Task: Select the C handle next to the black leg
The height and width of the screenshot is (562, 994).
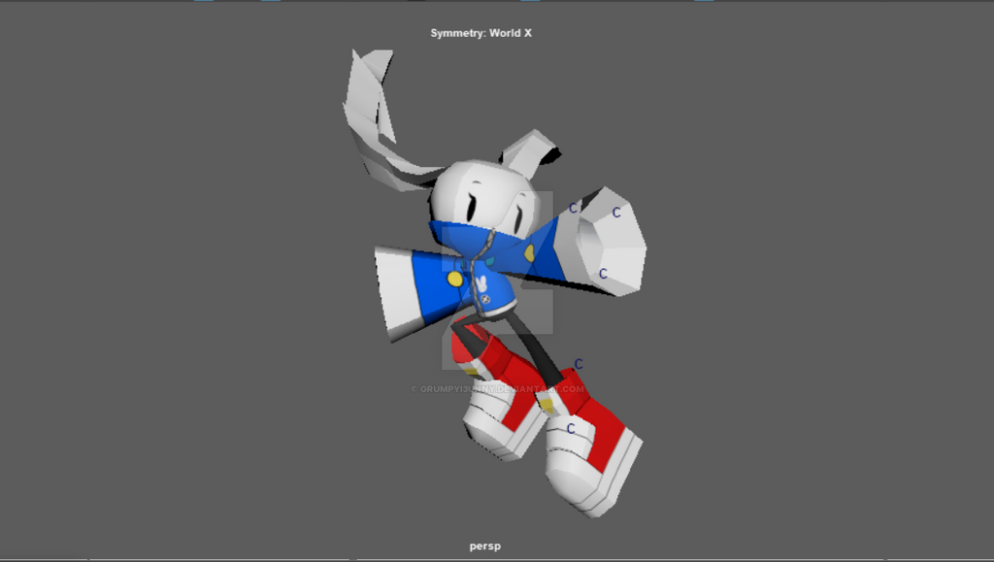Action: (579, 364)
